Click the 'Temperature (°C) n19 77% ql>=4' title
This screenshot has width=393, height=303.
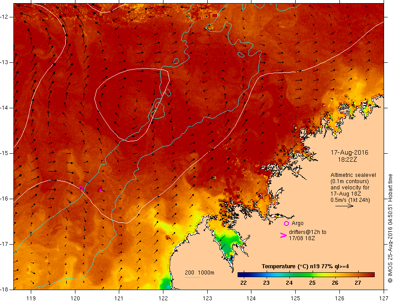[305, 266]
